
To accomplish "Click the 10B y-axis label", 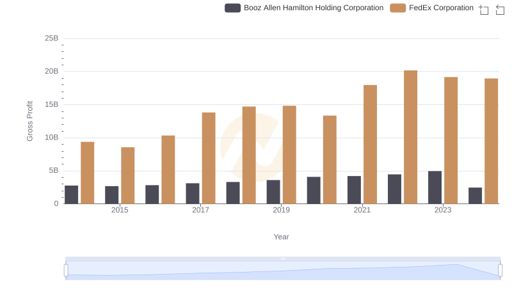I will (52, 138).
